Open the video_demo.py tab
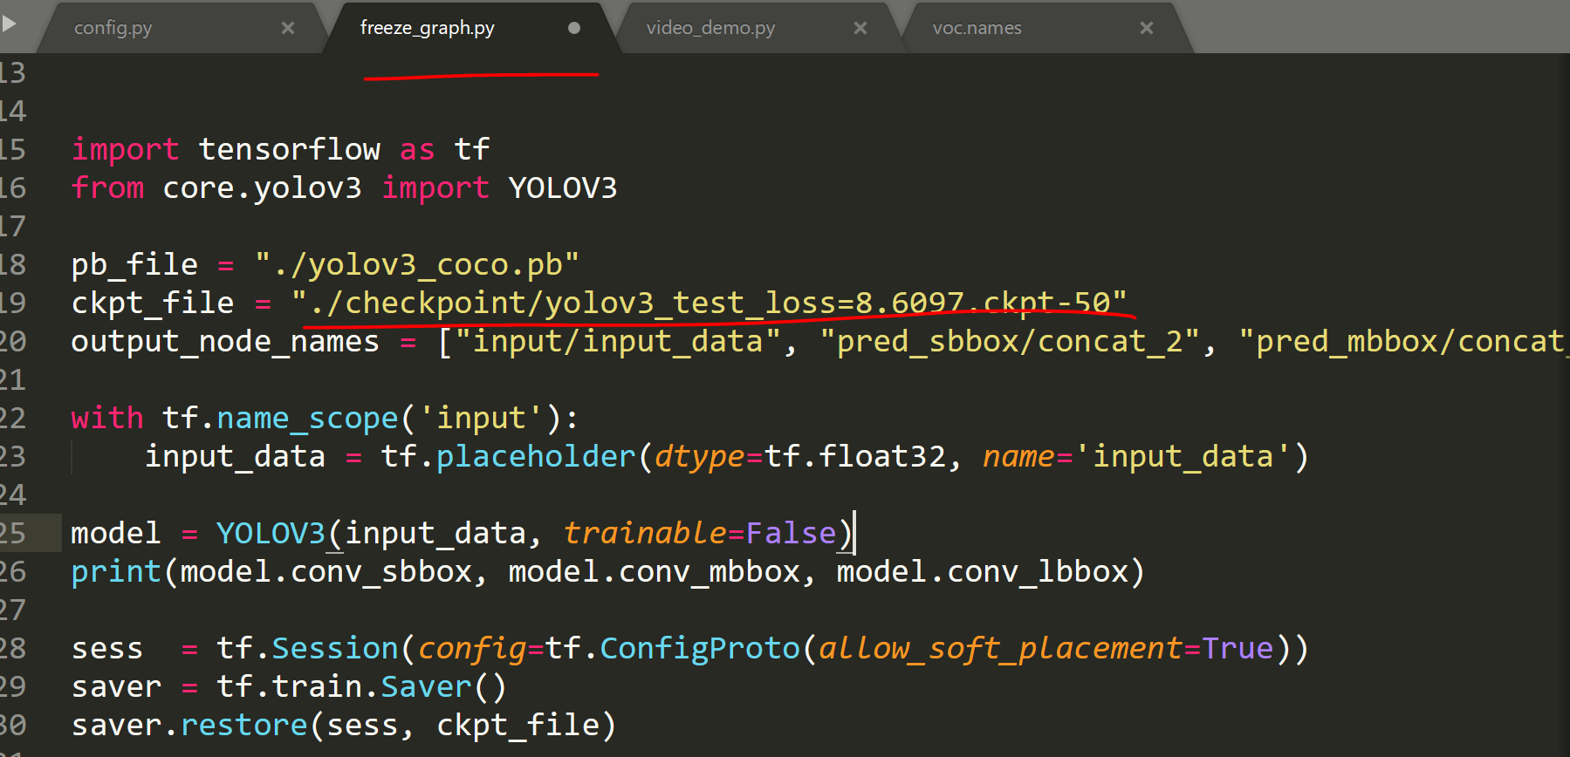Image resolution: width=1570 pixels, height=757 pixels. click(x=710, y=28)
